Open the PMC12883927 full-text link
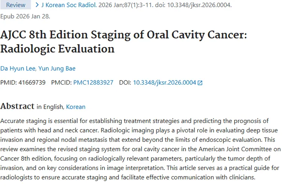Screen dimensions: 282x188 coord(93,82)
